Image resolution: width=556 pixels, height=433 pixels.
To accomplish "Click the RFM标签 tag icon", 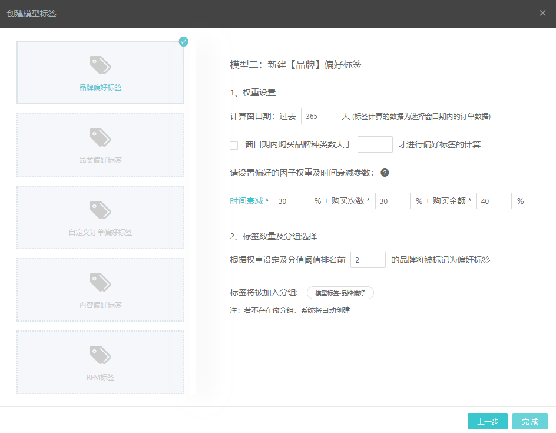I will [100, 355].
